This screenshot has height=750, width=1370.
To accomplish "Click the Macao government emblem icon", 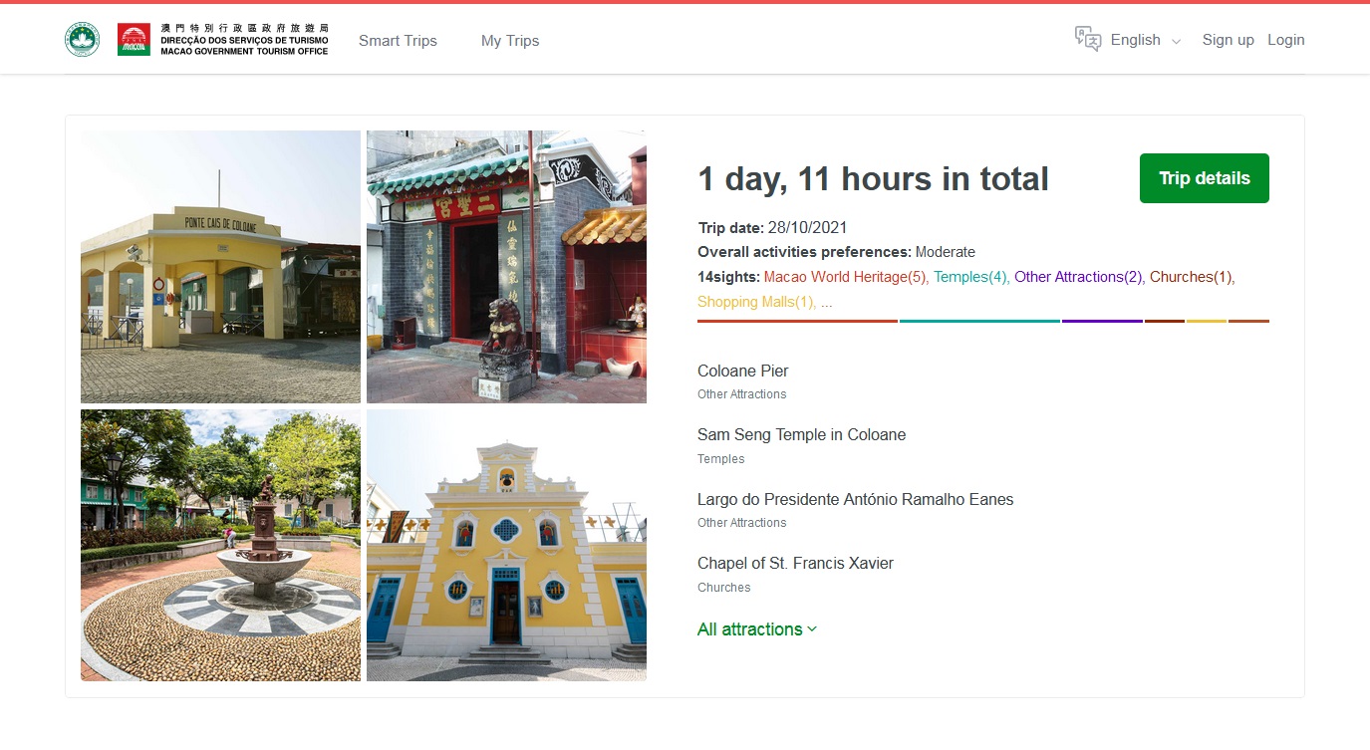I will coord(82,40).
